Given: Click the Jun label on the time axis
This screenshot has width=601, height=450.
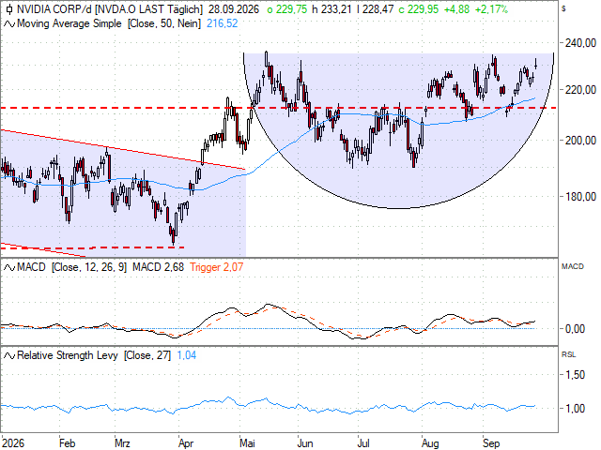Looking at the screenshot, I should click(x=305, y=443).
